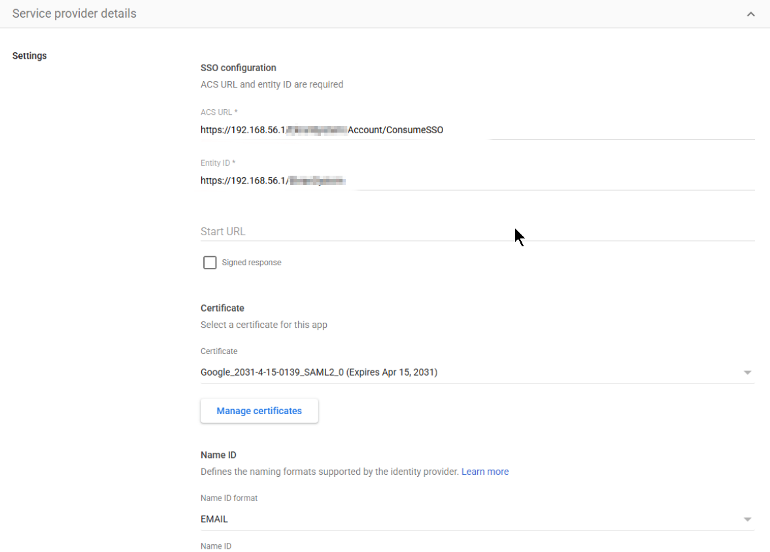This screenshot has height=552, width=770.
Task: Open the Name ID format dropdown
Action: pos(477,519)
